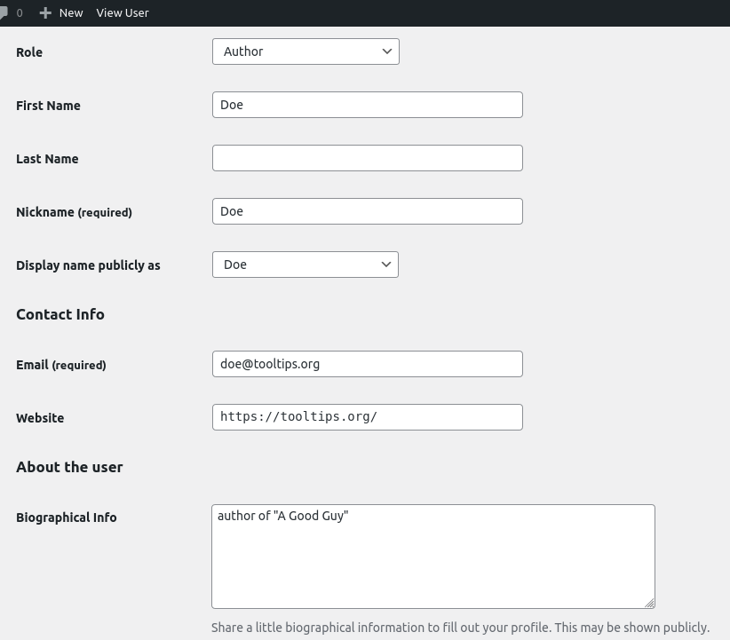Viewport: 730px width, 640px height.
Task: Click the resize handle of the bio textarea
Action: (x=649, y=603)
